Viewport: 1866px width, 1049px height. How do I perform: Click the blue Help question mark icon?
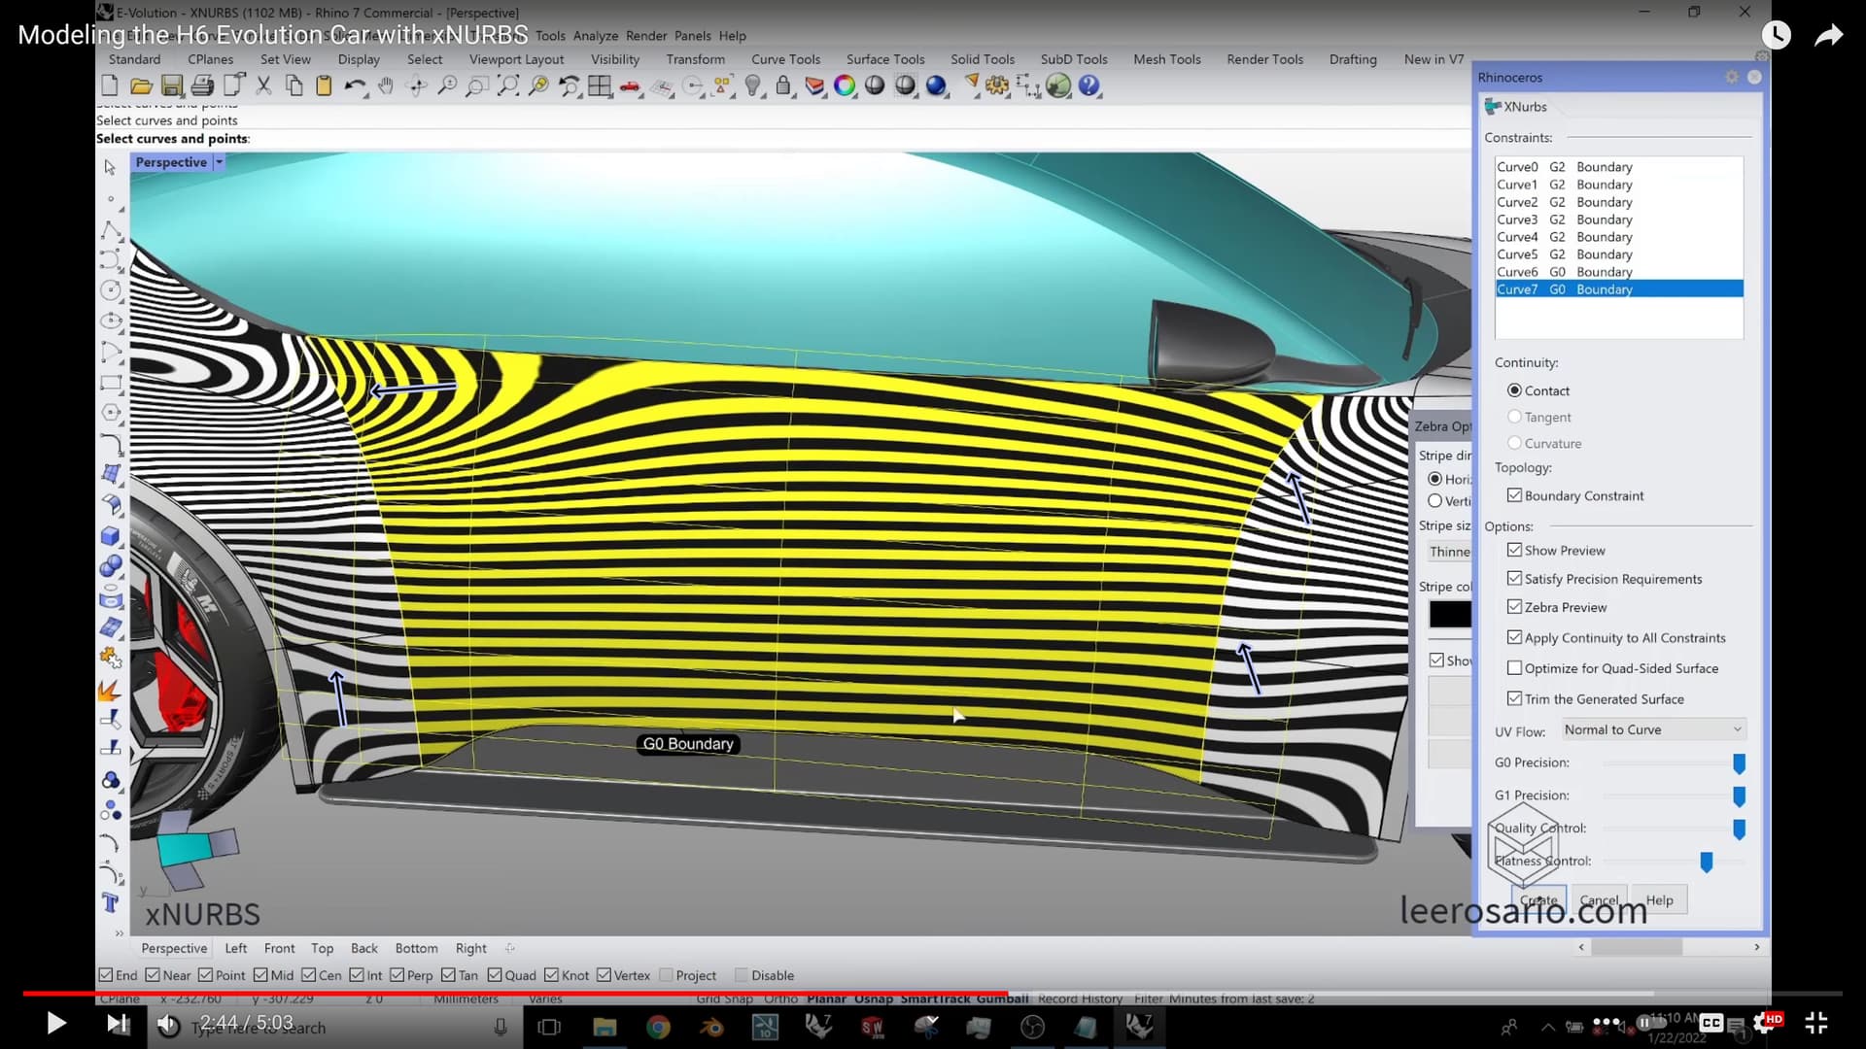1089,86
